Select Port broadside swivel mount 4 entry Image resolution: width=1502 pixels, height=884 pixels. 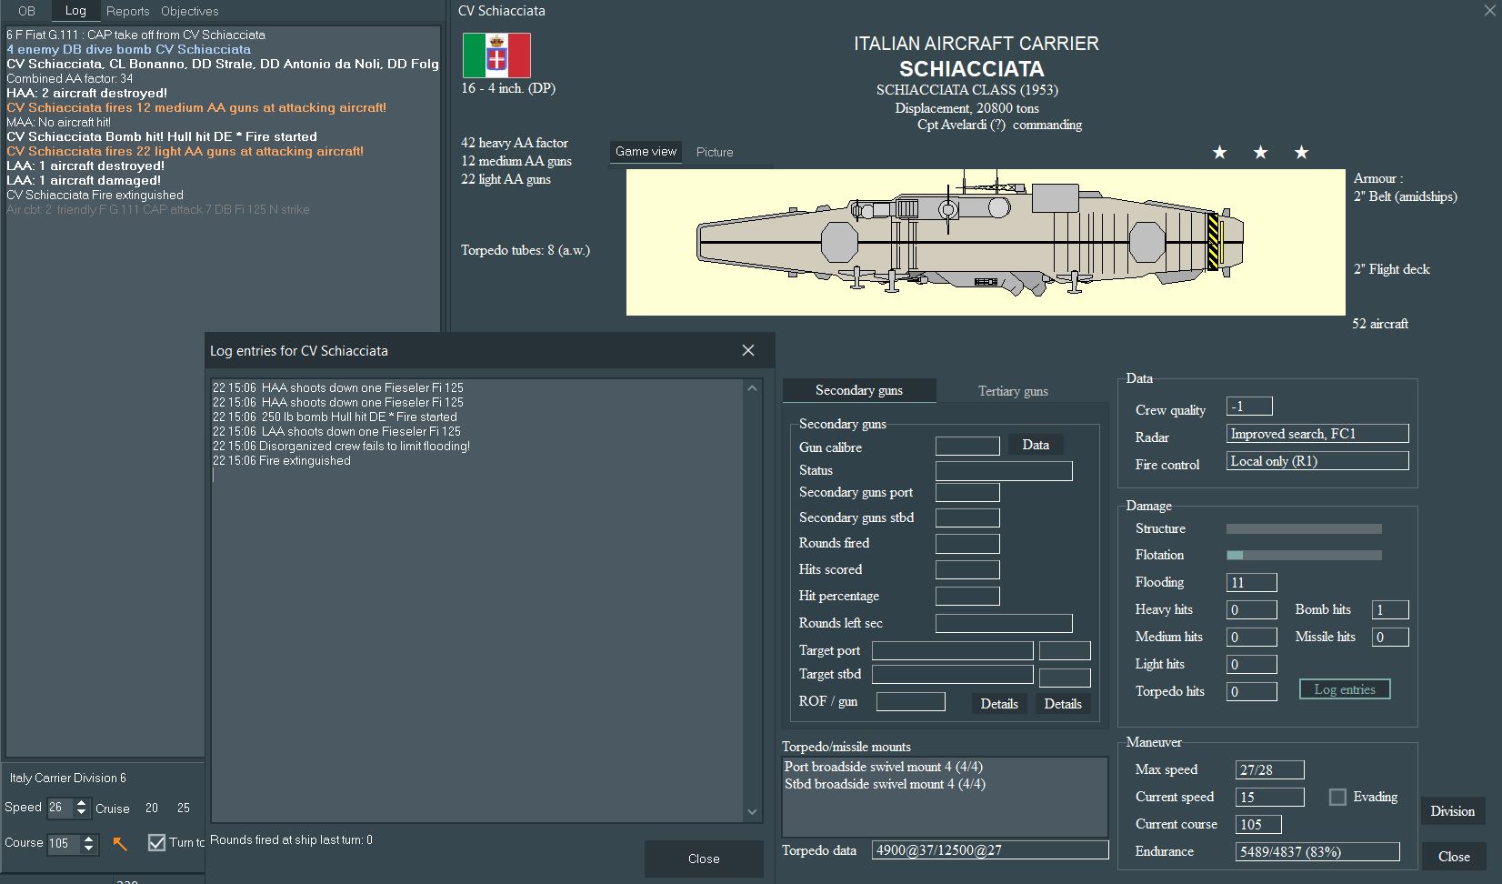click(x=884, y=767)
